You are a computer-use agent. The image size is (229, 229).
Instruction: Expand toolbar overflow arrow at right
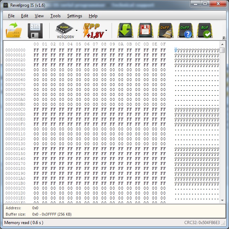[x=224, y=38]
